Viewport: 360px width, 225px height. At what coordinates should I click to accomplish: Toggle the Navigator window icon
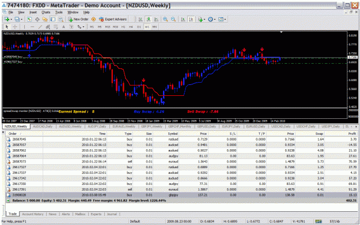click(x=45, y=20)
